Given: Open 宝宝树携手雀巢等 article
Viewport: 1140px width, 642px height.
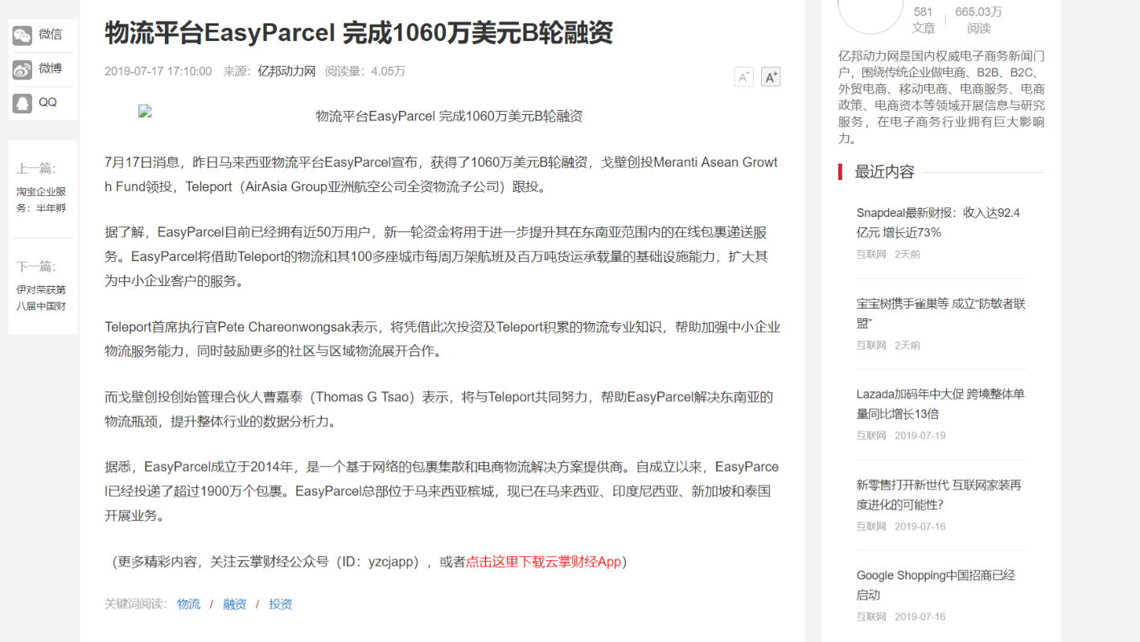Looking at the screenshot, I should (940, 313).
